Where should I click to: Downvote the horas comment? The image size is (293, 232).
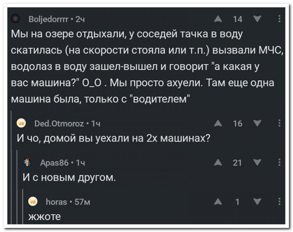point(257,202)
